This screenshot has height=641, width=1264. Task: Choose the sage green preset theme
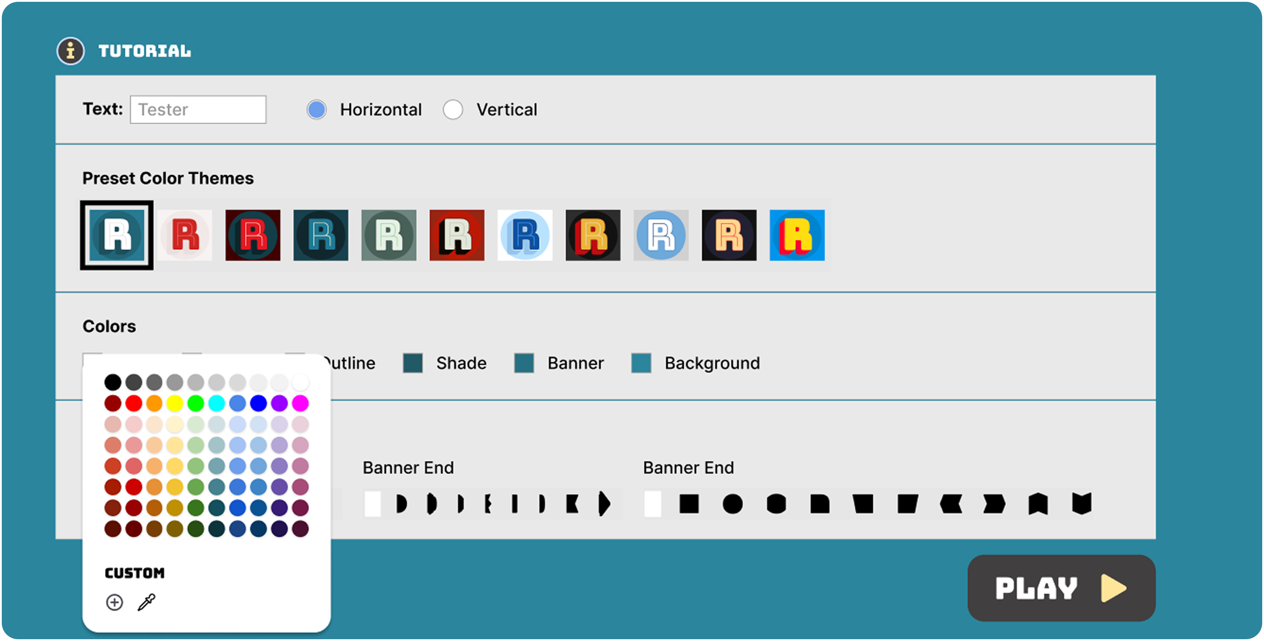[x=389, y=235]
